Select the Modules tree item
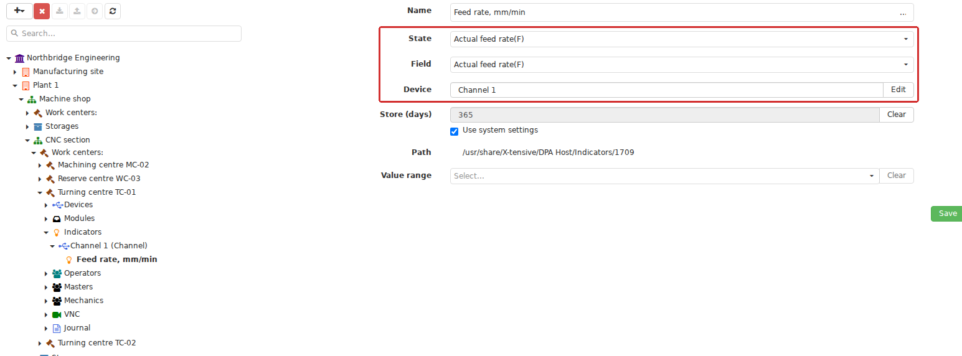Screen dimensions: 962x356 (80, 218)
